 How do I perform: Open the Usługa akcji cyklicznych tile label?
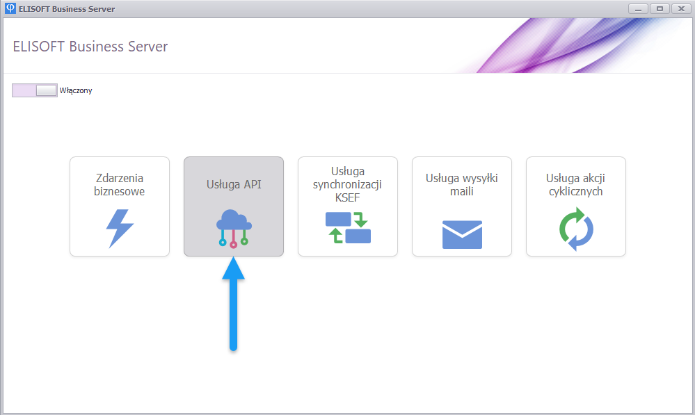576,185
